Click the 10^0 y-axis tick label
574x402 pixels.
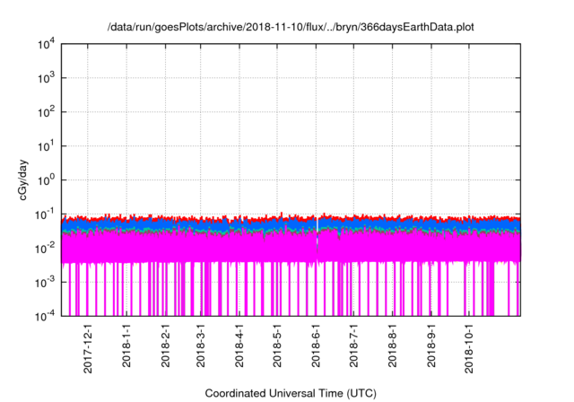click(x=47, y=179)
